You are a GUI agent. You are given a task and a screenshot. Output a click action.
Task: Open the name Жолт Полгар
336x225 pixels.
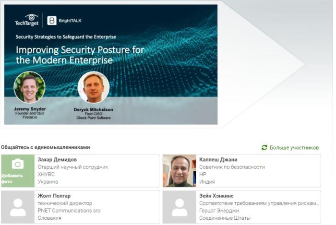pyautogui.click(x=54, y=196)
